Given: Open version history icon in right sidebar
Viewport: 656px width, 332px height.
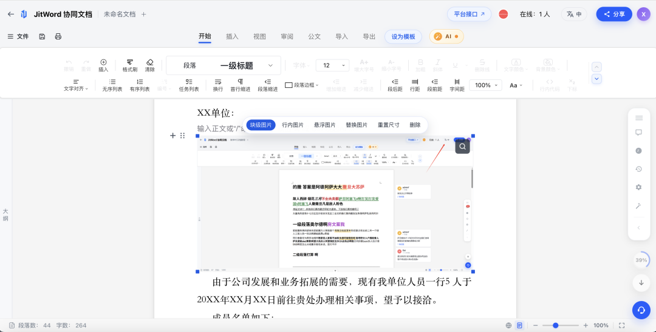Looking at the screenshot, I should pos(638,169).
